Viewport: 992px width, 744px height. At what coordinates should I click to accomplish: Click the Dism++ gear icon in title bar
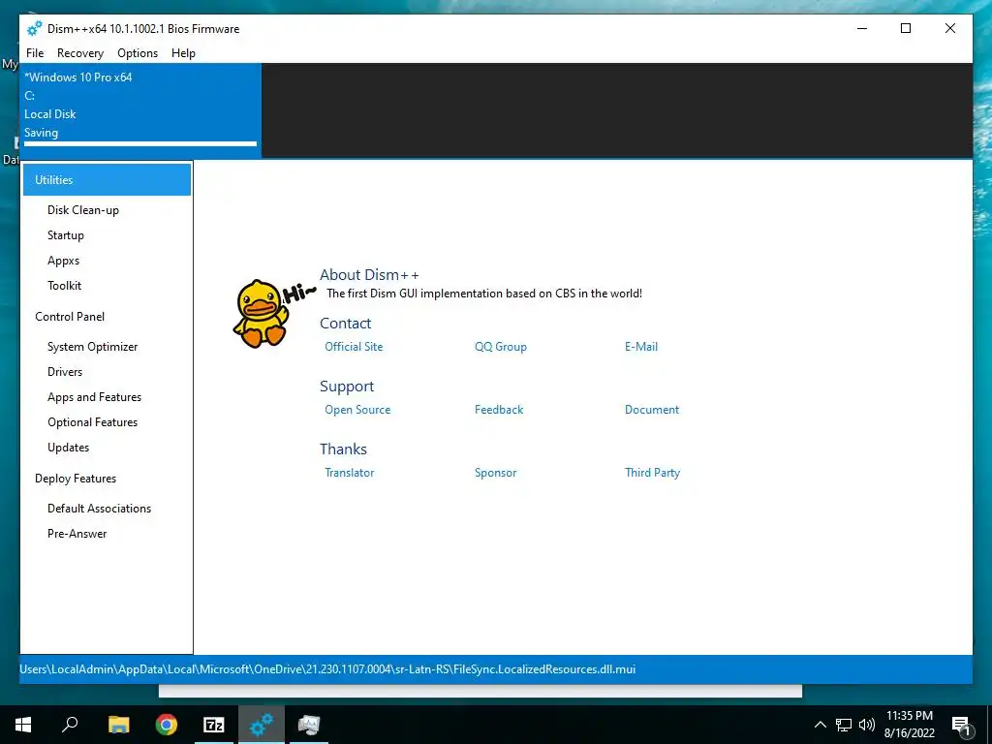coord(34,28)
